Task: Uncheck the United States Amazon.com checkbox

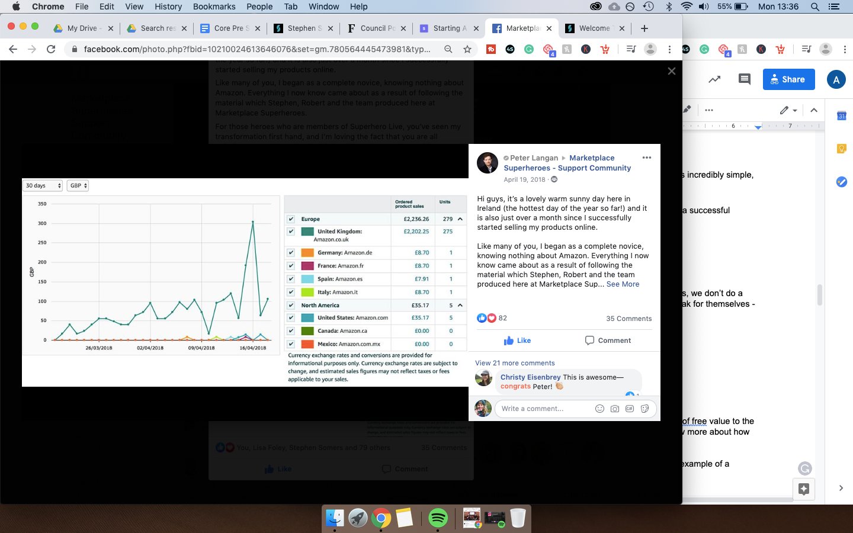Action: [x=291, y=317]
